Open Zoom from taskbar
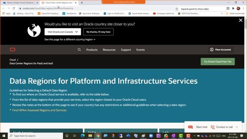 click(x=151, y=136)
